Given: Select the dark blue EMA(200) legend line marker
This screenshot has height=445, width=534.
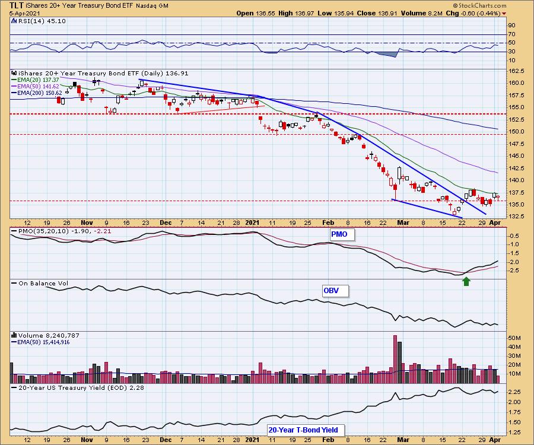Looking at the screenshot, I should (14, 93).
